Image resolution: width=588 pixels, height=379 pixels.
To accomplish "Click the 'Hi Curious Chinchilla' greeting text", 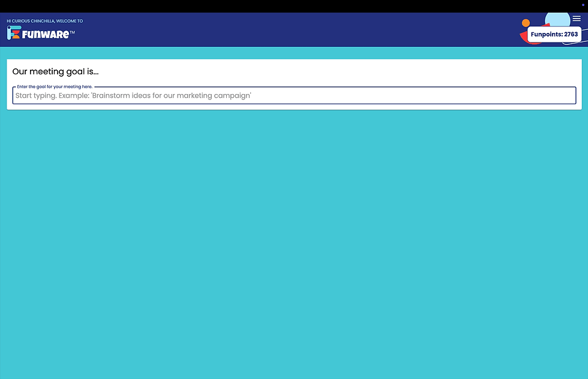I will pyautogui.click(x=44, y=21).
